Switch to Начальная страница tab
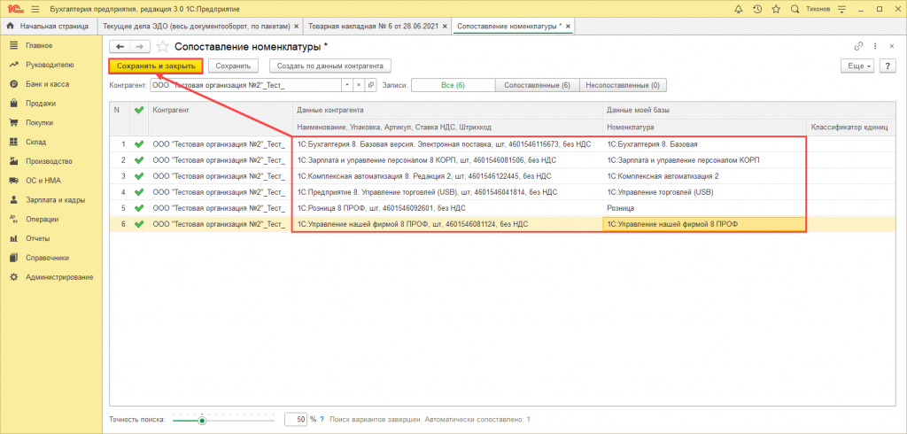 [x=49, y=27]
